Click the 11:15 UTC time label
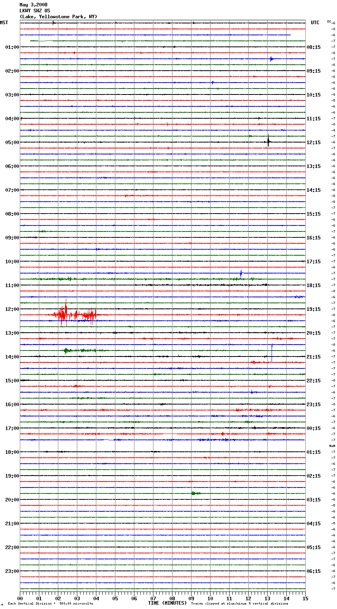 click(x=314, y=119)
